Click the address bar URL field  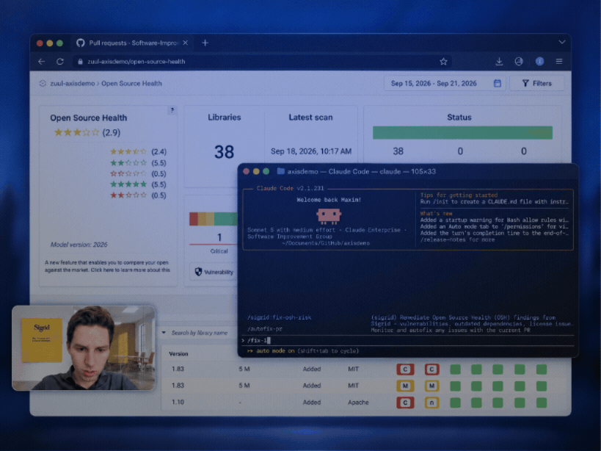(x=263, y=62)
